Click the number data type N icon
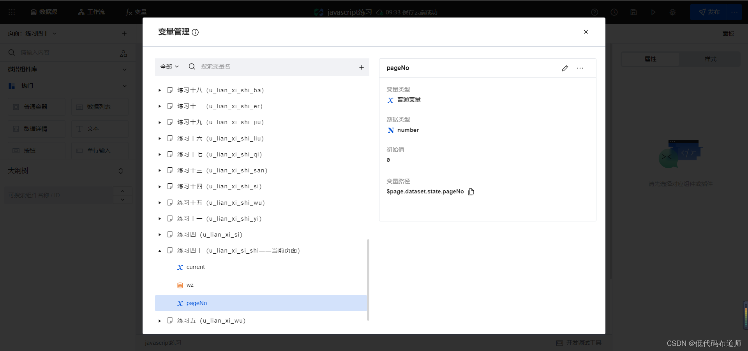This screenshot has height=351, width=748. click(x=391, y=130)
